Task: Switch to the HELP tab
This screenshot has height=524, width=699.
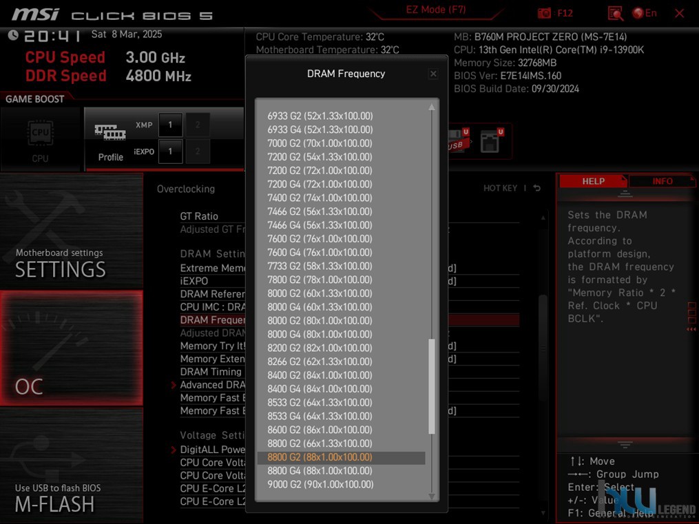Action: pyautogui.click(x=594, y=181)
